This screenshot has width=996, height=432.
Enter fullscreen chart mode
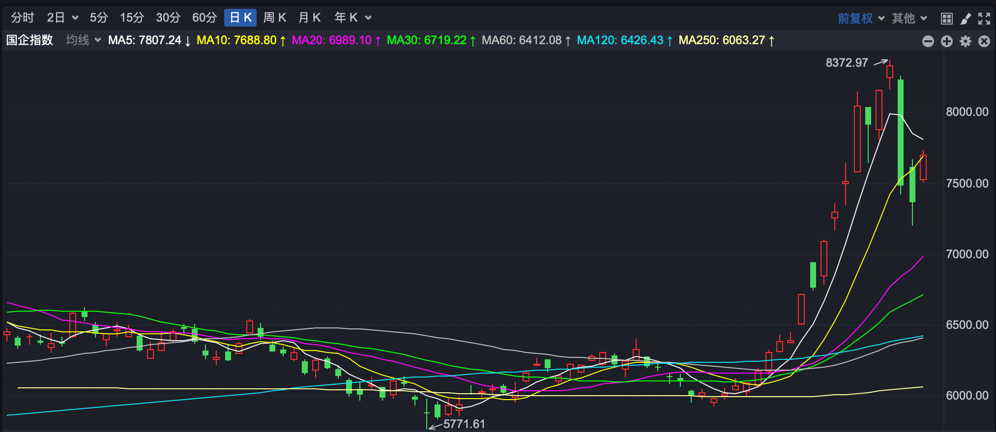click(984, 19)
